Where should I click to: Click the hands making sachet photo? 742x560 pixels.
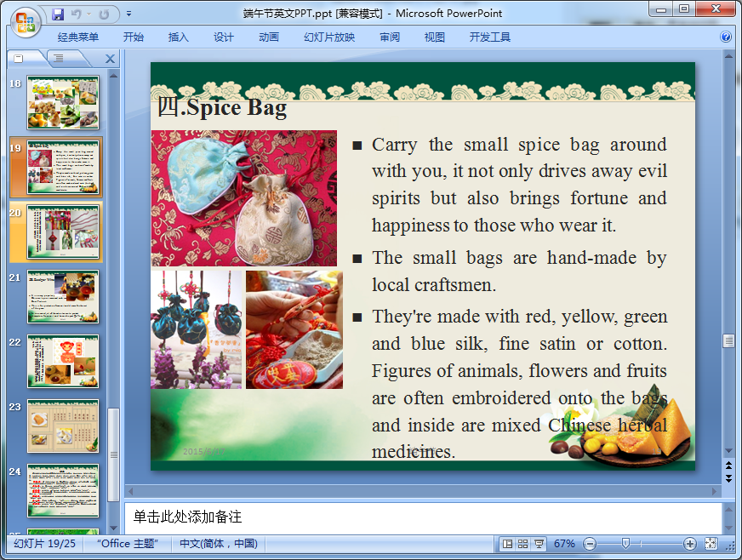point(294,329)
